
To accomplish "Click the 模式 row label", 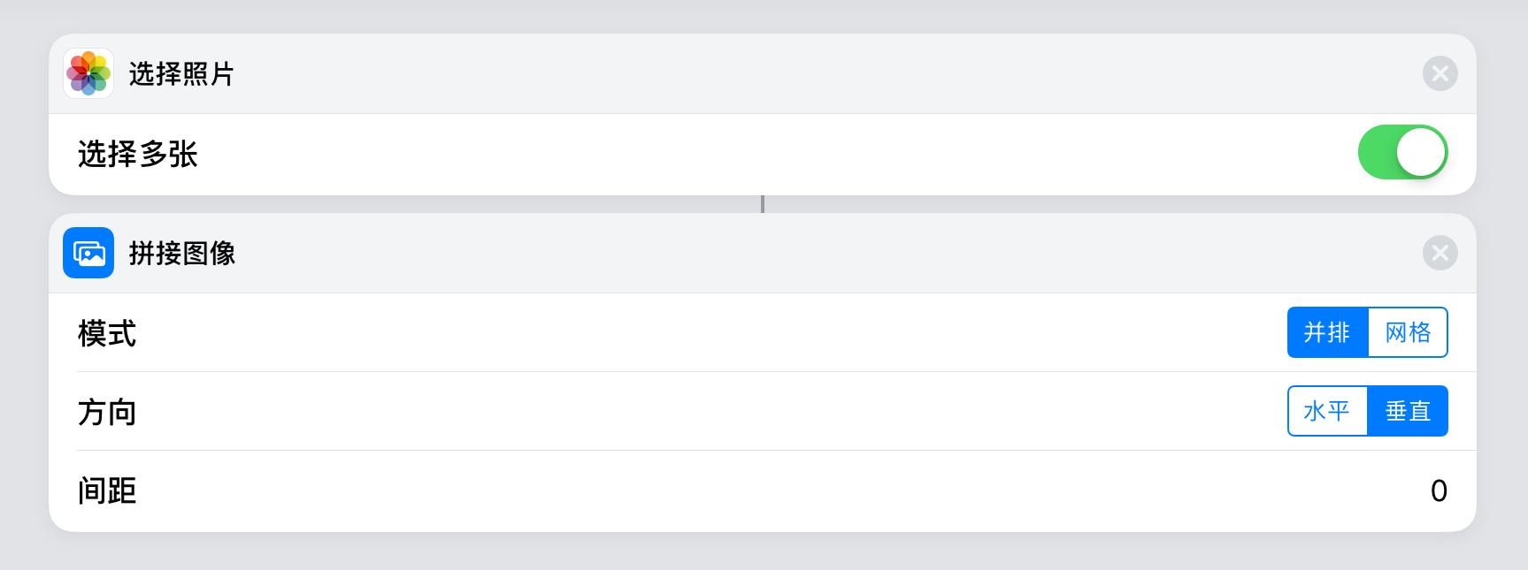I will coord(107,333).
